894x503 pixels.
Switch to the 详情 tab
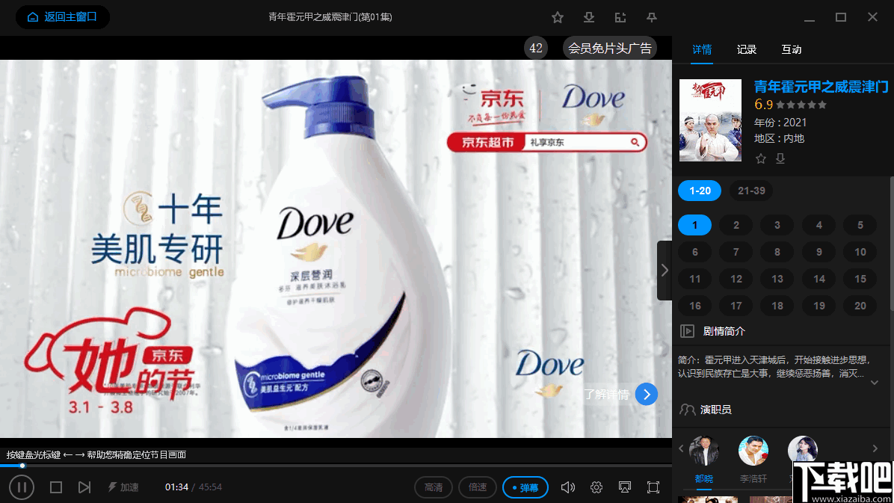tap(702, 49)
